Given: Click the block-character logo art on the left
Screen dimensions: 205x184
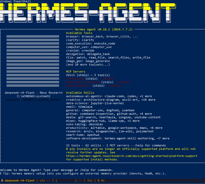Looking at the screenshot, I should [x=33, y=61].
